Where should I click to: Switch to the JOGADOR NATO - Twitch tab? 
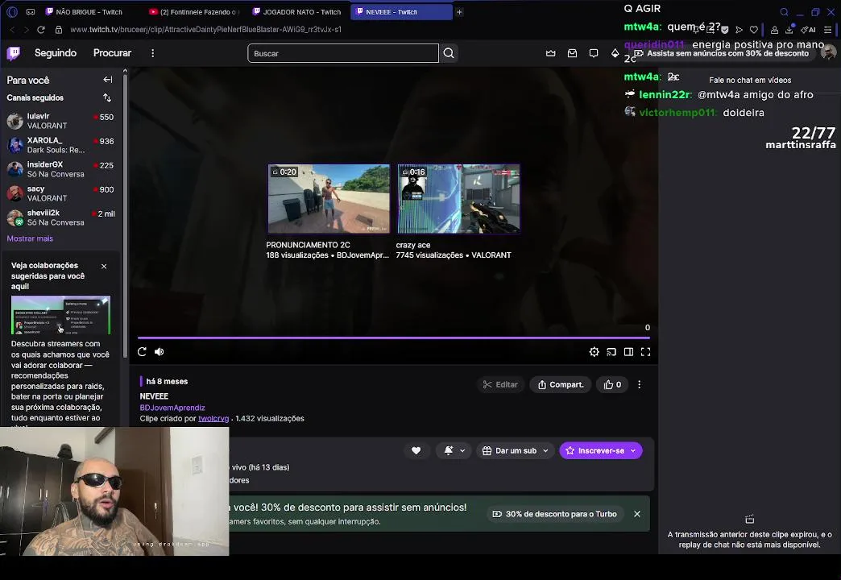click(x=297, y=12)
